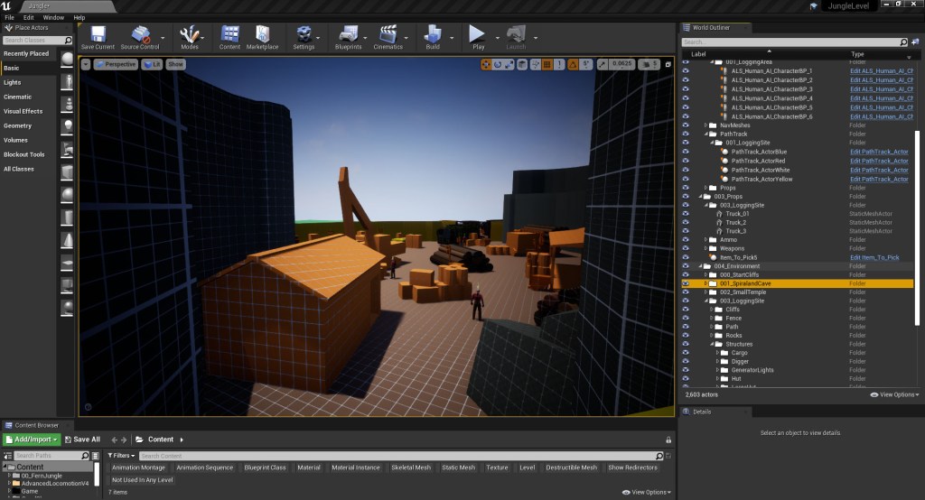The image size is (925, 500).
Task: Hide the Truck_01 actor via eye icon
Action: pyautogui.click(x=686, y=214)
